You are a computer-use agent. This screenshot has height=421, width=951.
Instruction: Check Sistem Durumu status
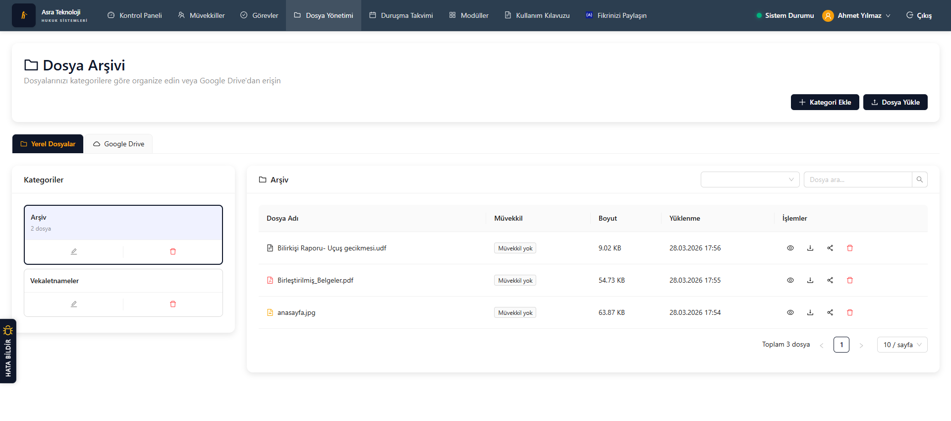pyautogui.click(x=785, y=15)
